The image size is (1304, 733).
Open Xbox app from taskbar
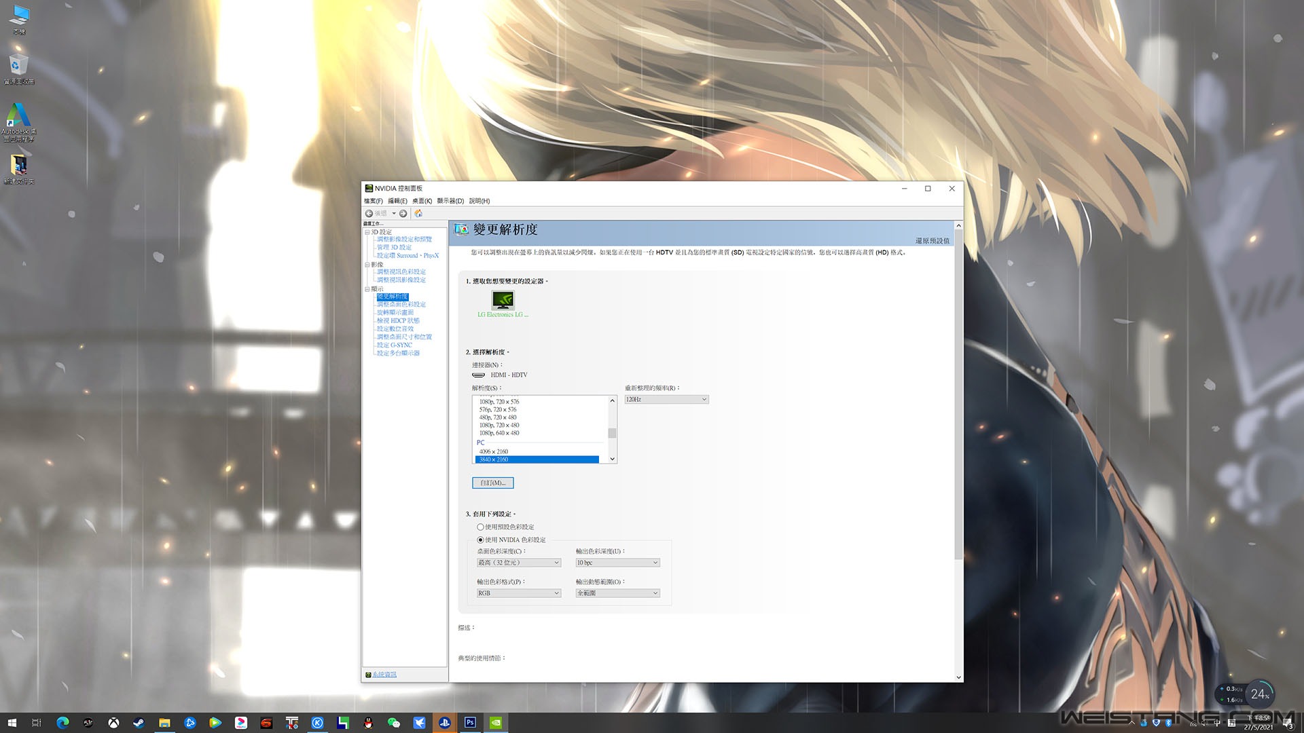113,723
